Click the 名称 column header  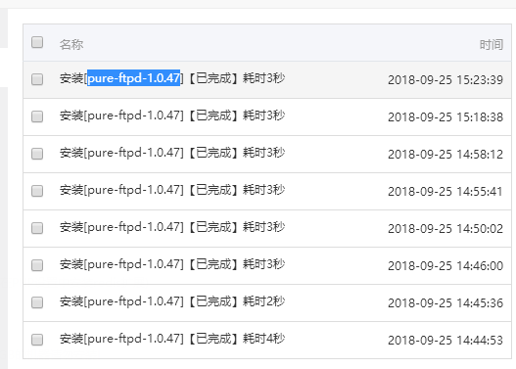tap(71, 44)
